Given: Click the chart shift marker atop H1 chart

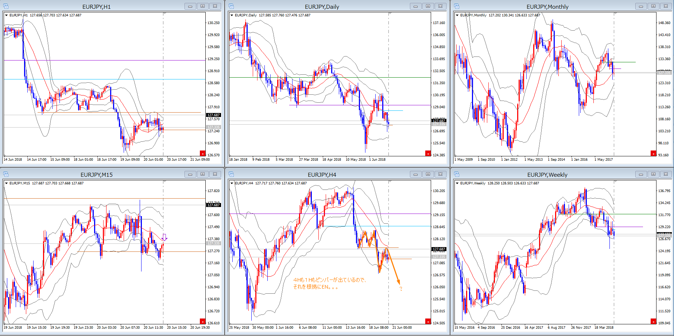Looking at the screenshot, I should 164,14.
